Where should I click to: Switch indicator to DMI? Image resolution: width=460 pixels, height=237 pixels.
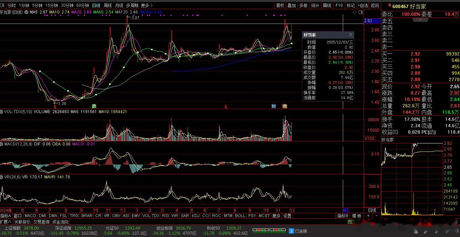pos(42,216)
